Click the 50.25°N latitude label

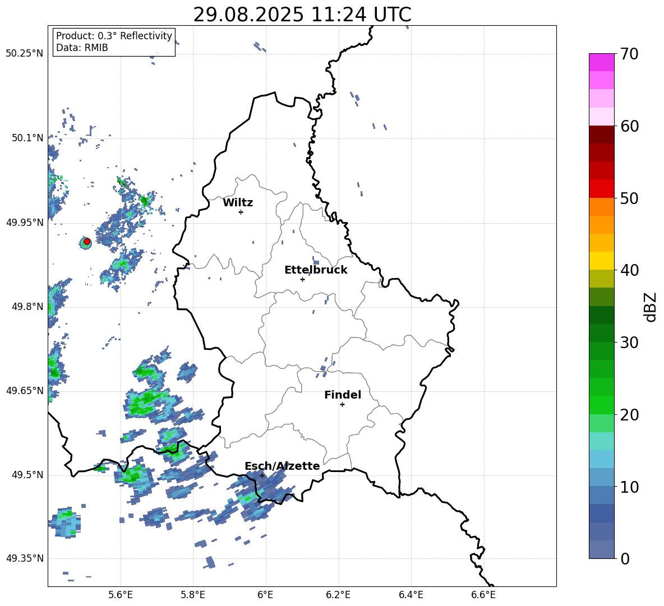[25, 54]
